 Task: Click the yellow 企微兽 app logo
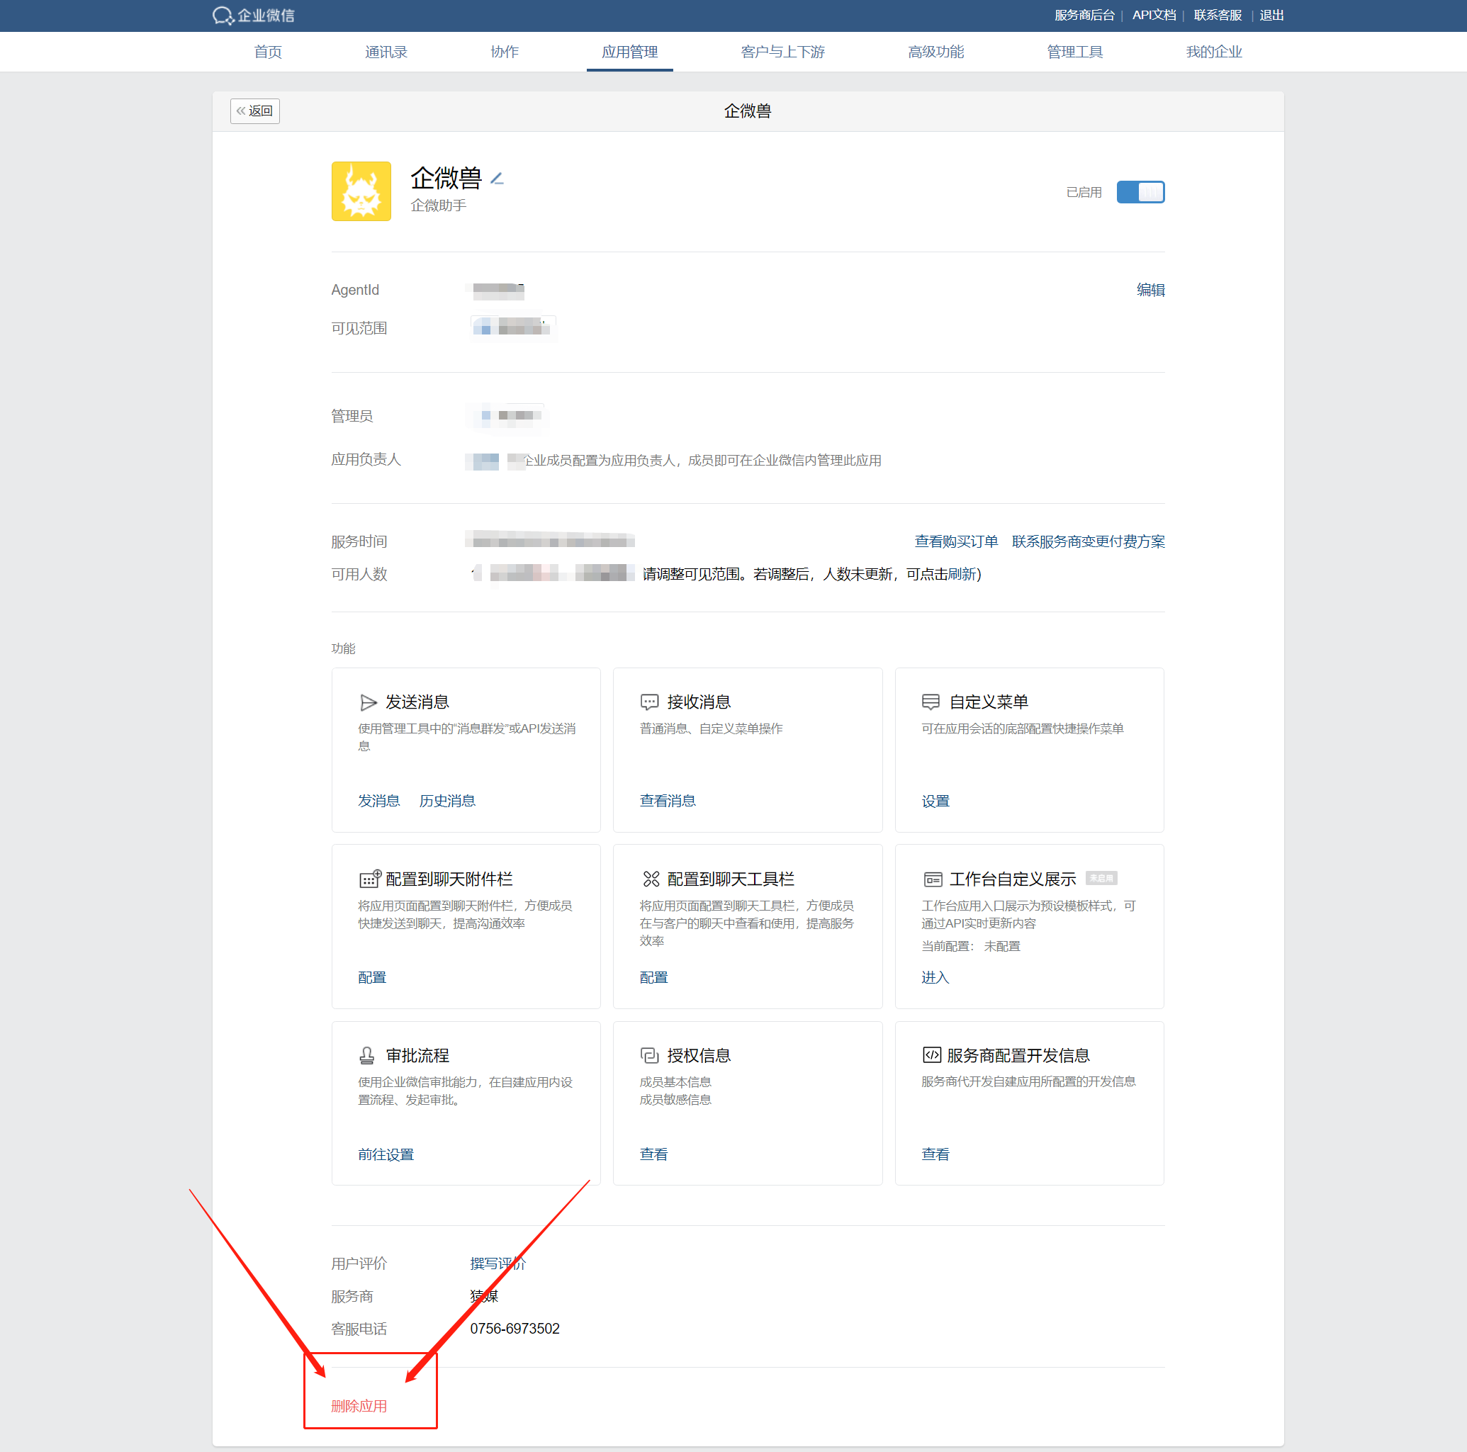point(361,191)
